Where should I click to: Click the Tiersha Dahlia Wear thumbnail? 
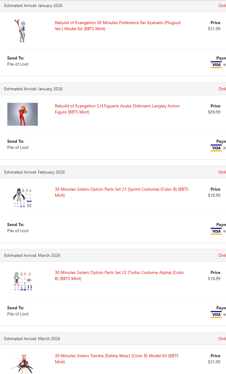click(x=23, y=364)
